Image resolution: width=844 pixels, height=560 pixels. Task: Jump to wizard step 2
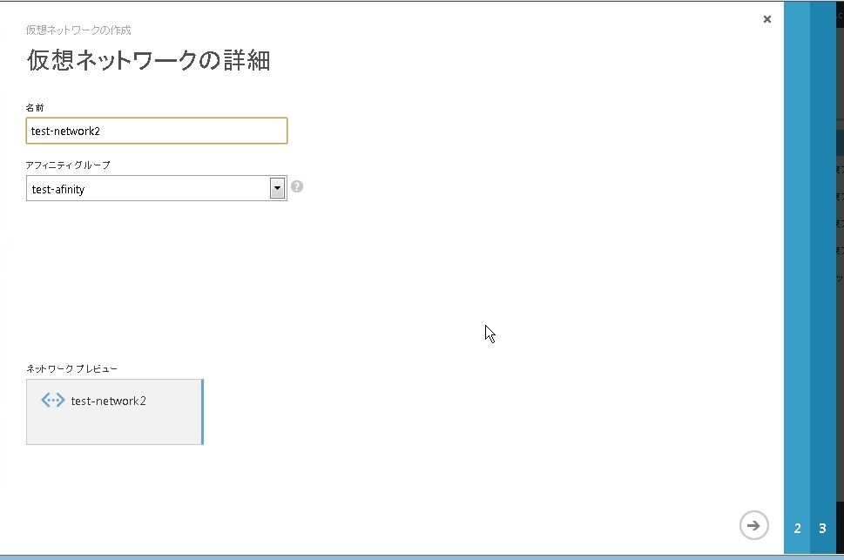(797, 528)
